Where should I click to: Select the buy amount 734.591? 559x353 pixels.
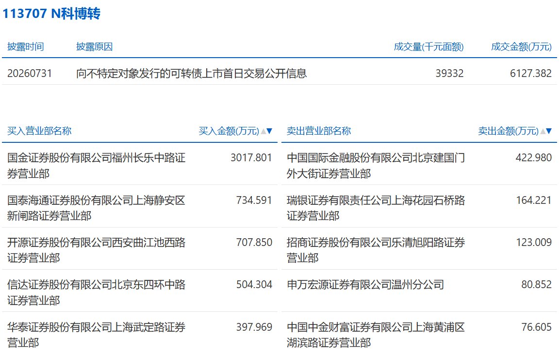click(x=254, y=200)
